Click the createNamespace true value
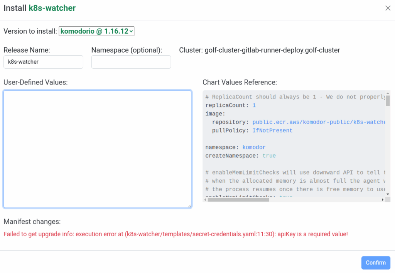The image size is (395, 273). pyautogui.click(x=270, y=155)
